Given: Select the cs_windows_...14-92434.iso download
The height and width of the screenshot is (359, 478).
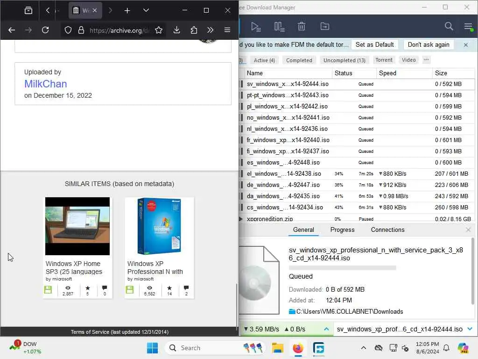Looking at the screenshot, I should pos(357,207).
